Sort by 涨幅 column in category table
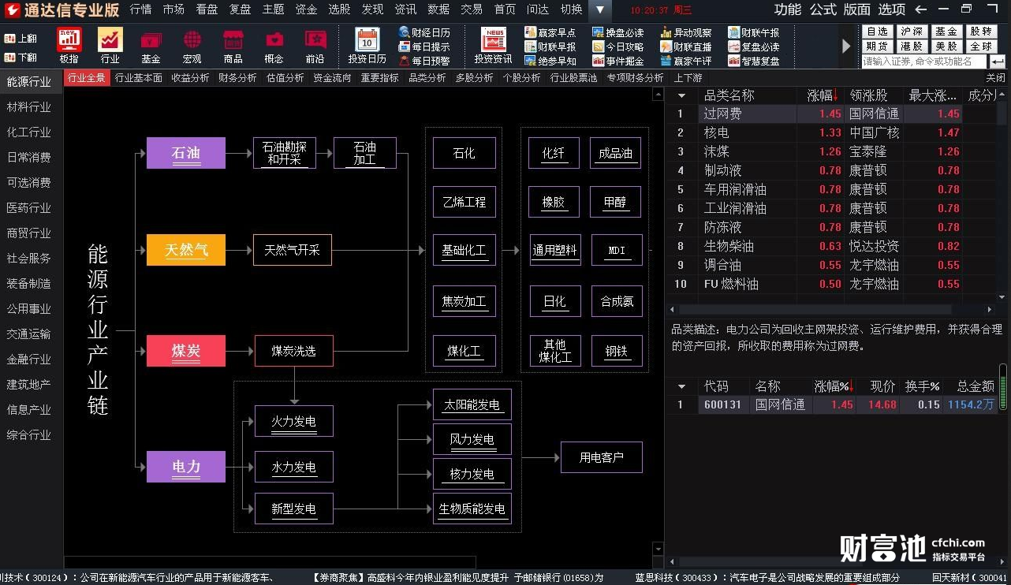Screen dimensions: 1011x585 (x=822, y=95)
